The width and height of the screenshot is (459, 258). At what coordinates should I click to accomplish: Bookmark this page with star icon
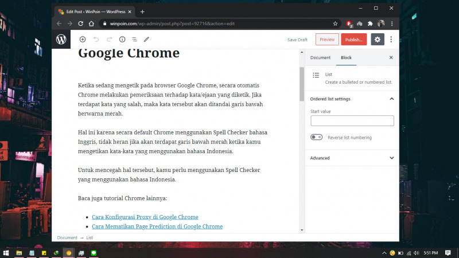click(336, 24)
